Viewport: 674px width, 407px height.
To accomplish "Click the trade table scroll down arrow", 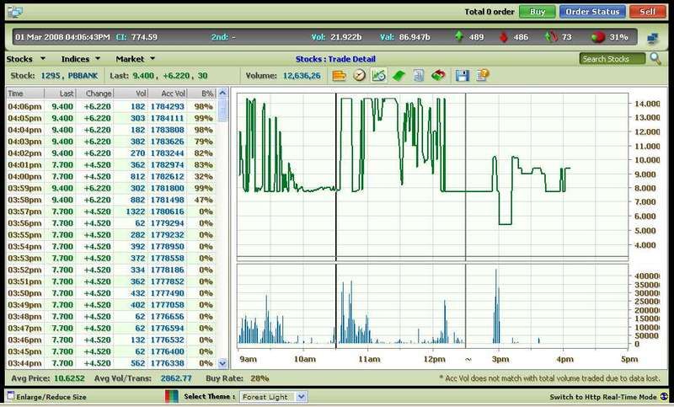I will coord(222,363).
